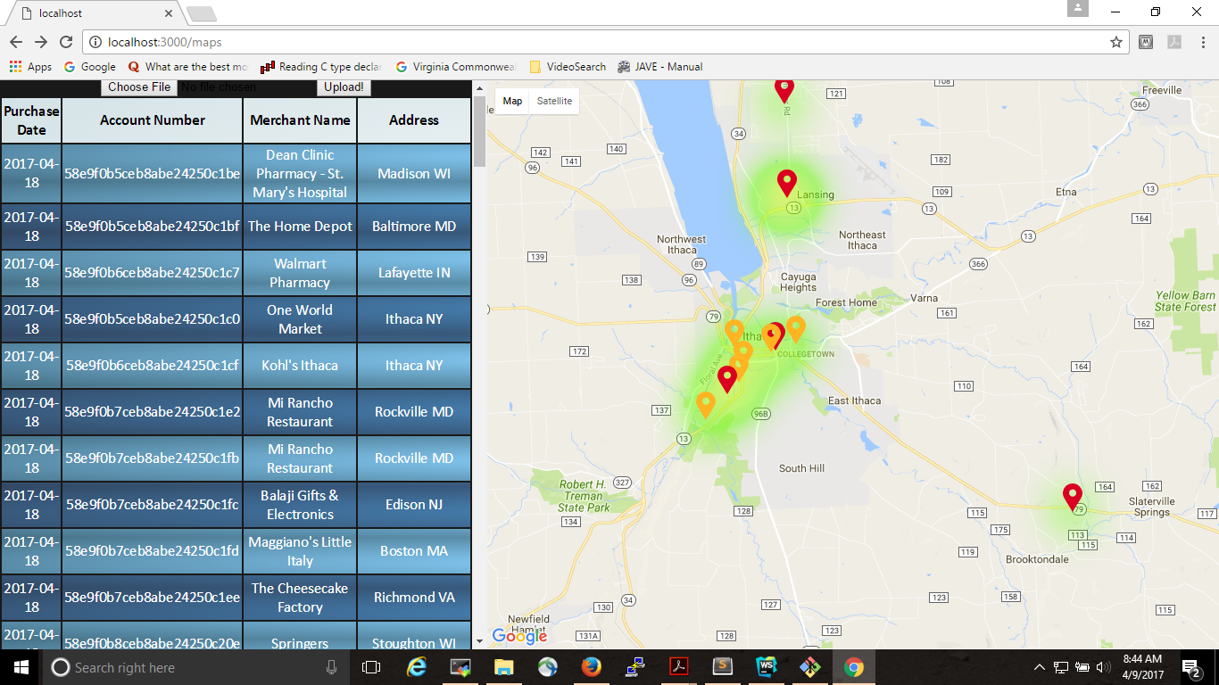Click the Chrome icon on the taskbar

click(x=854, y=667)
